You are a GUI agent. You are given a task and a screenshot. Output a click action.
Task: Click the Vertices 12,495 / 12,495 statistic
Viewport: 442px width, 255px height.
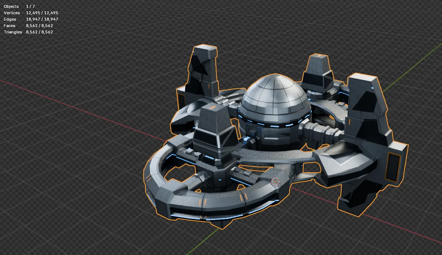point(31,13)
